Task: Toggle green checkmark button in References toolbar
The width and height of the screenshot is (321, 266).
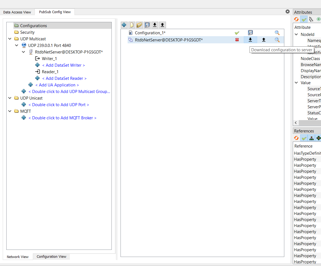Action: [x=304, y=138]
